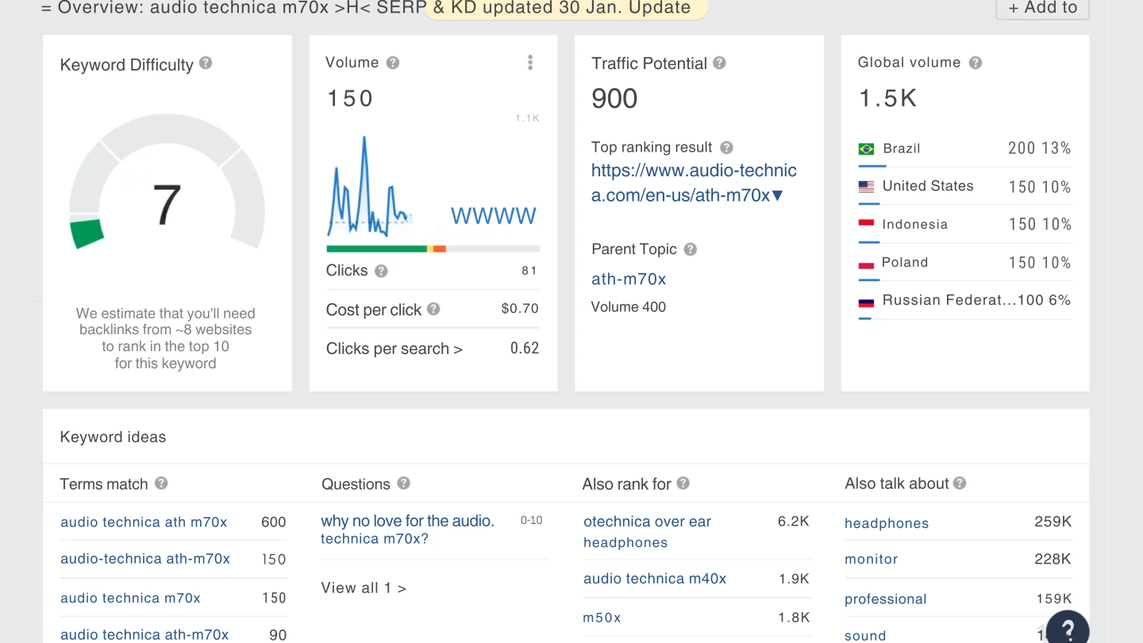The image size is (1143, 643).
Task: Open the professional topic link
Action: click(886, 599)
